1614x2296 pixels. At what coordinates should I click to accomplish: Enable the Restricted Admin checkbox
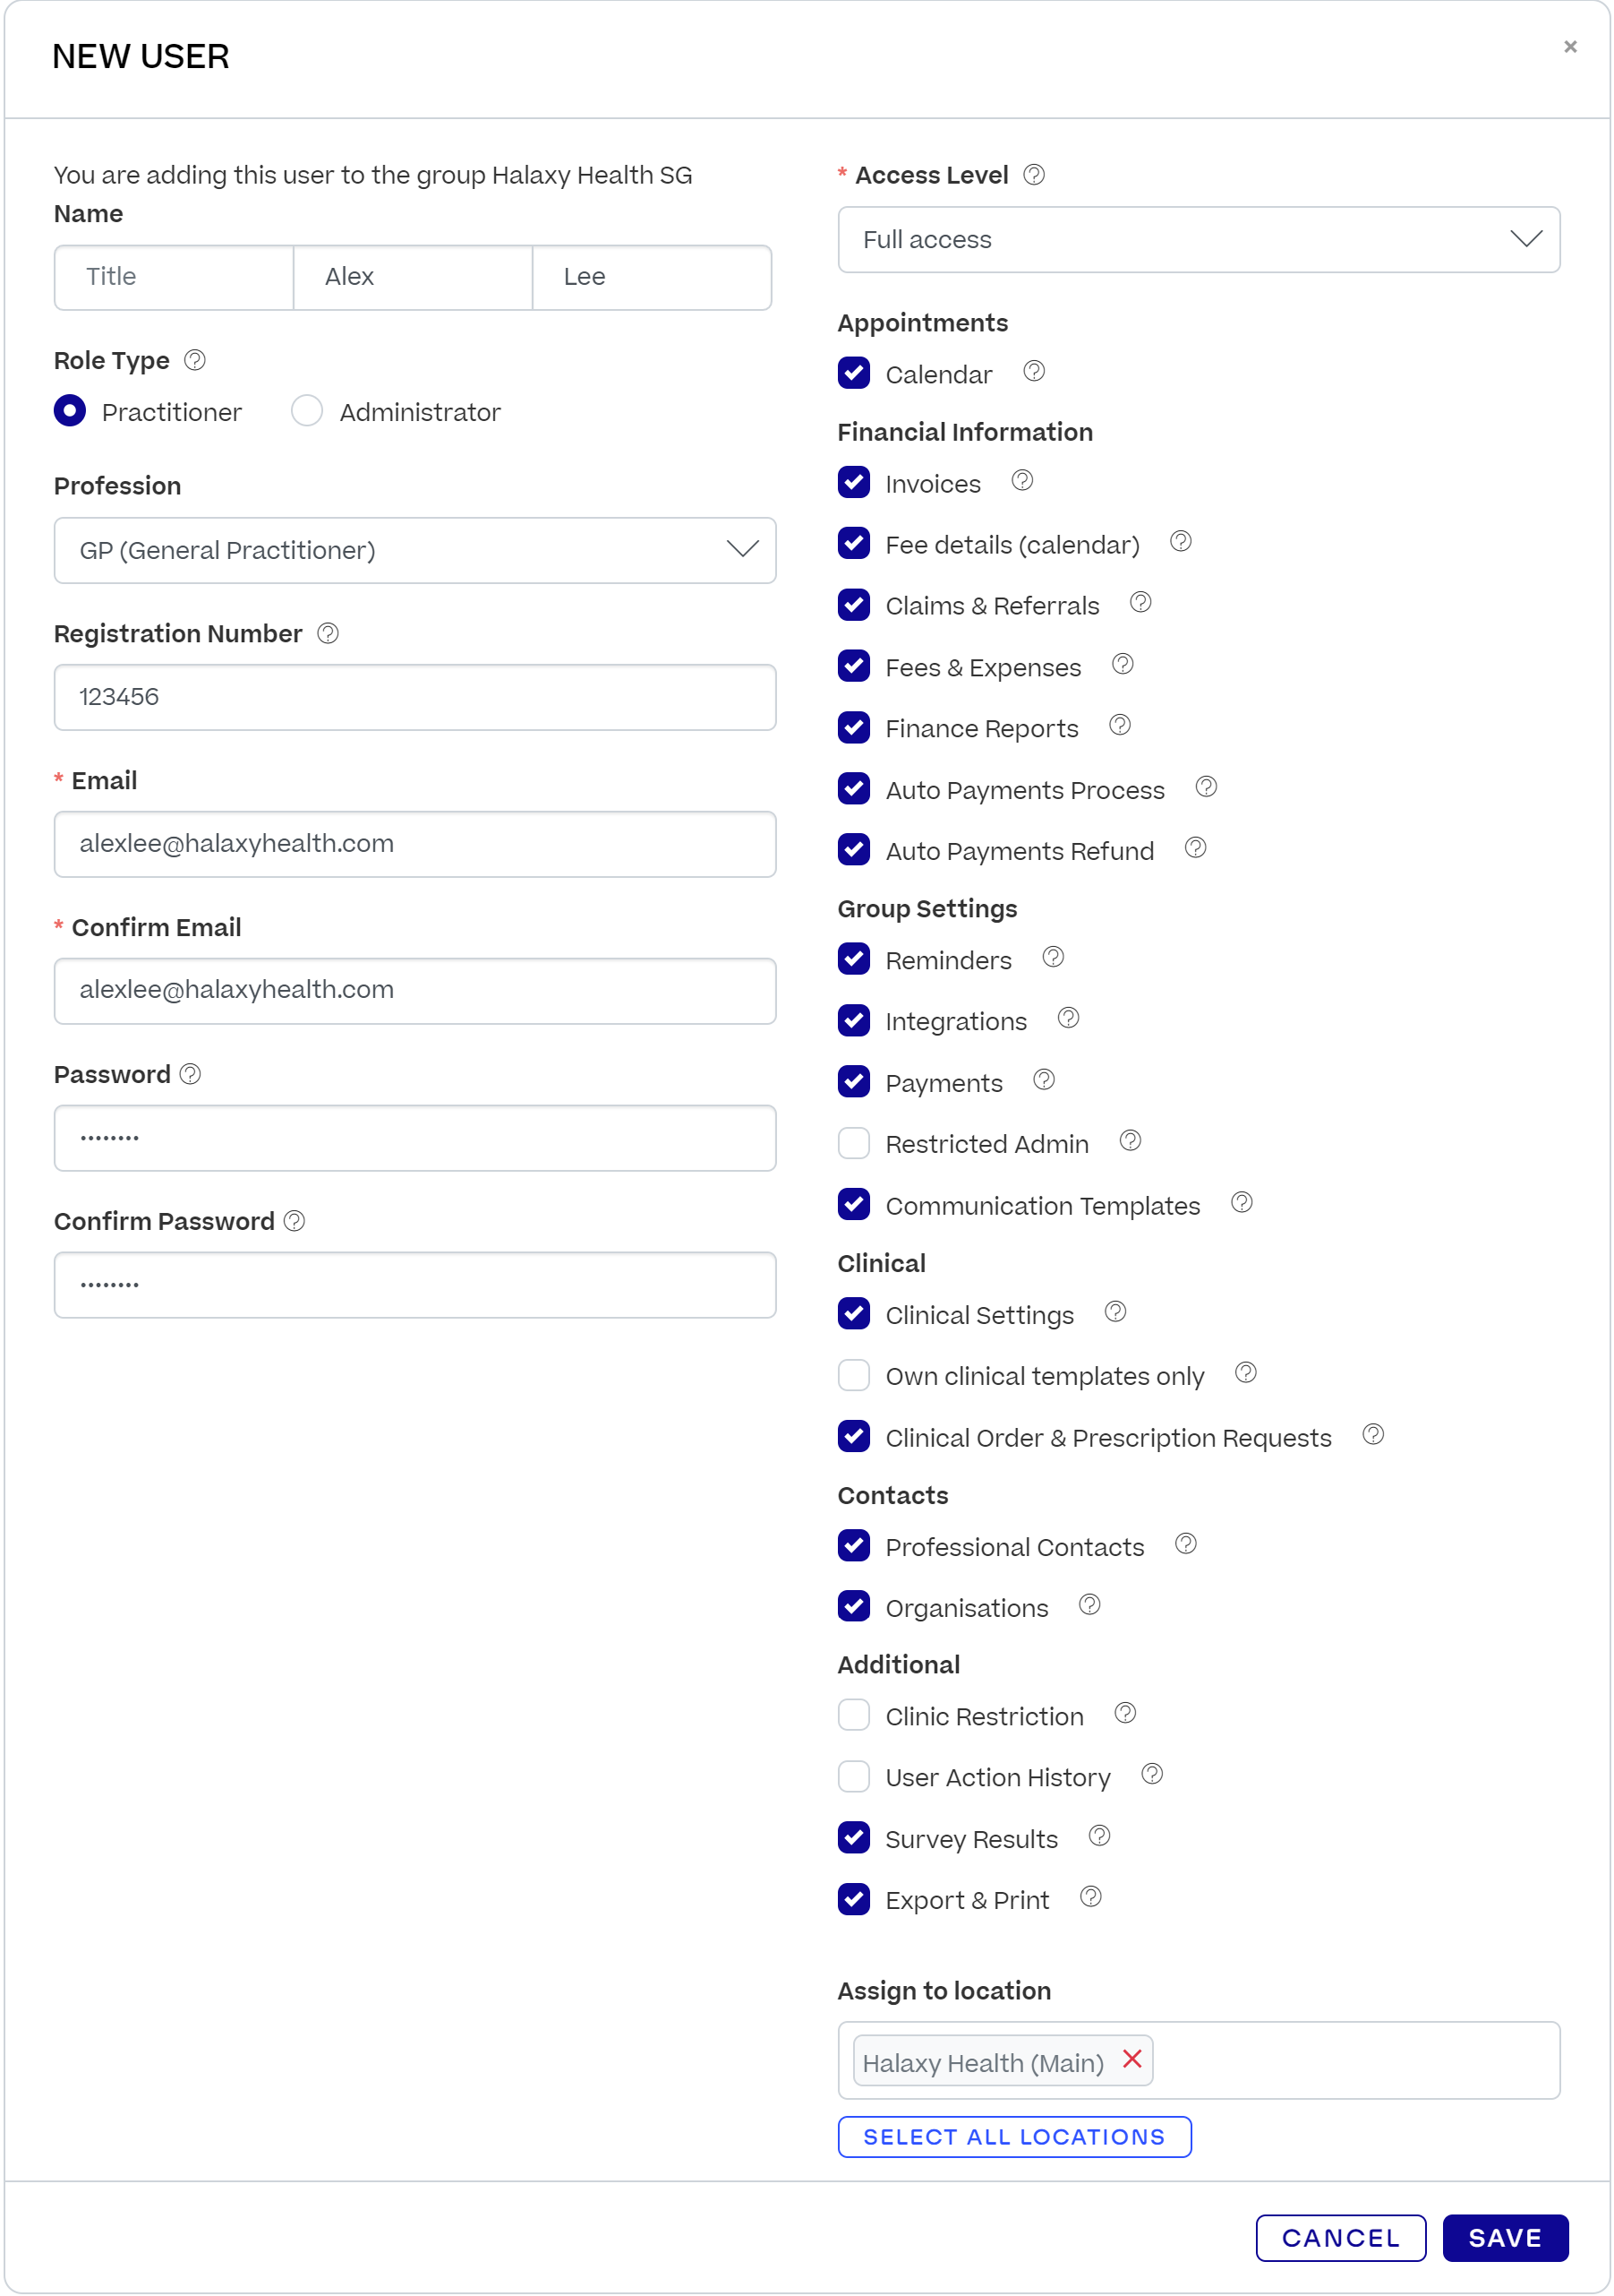pos(853,1143)
